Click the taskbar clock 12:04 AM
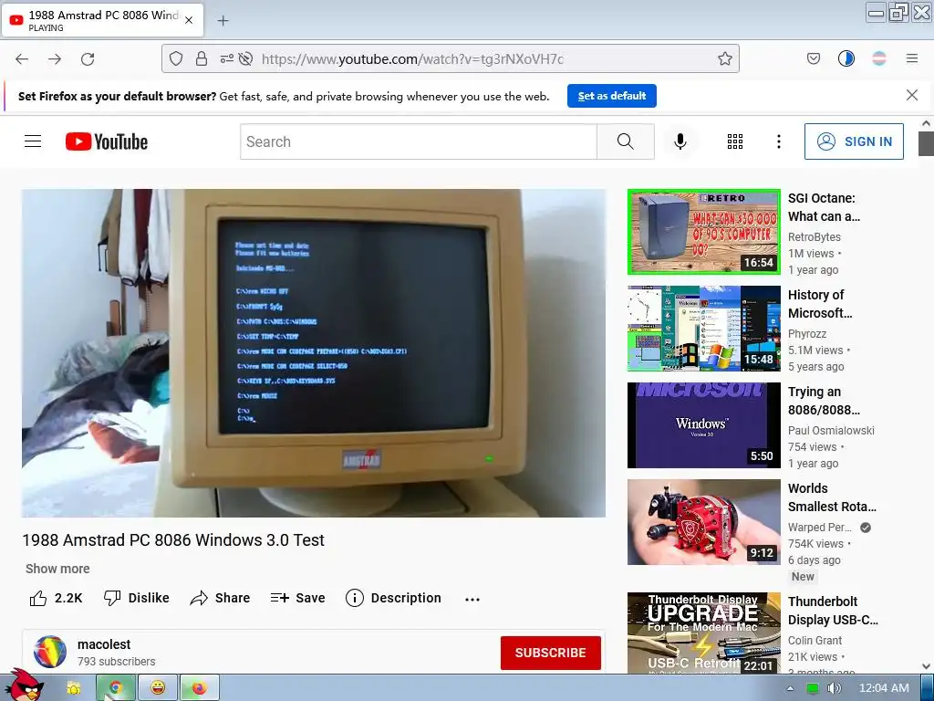Screen dimensions: 934x701 [x=884, y=688]
